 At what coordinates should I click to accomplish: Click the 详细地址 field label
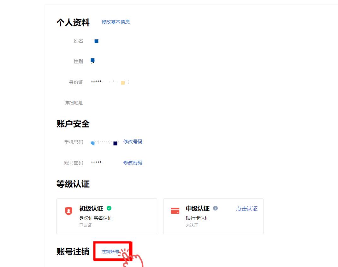click(74, 103)
